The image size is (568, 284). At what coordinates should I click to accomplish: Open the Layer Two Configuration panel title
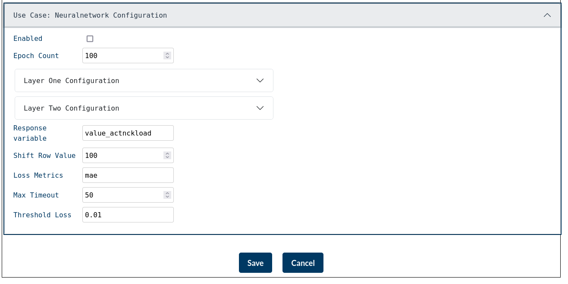72,108
